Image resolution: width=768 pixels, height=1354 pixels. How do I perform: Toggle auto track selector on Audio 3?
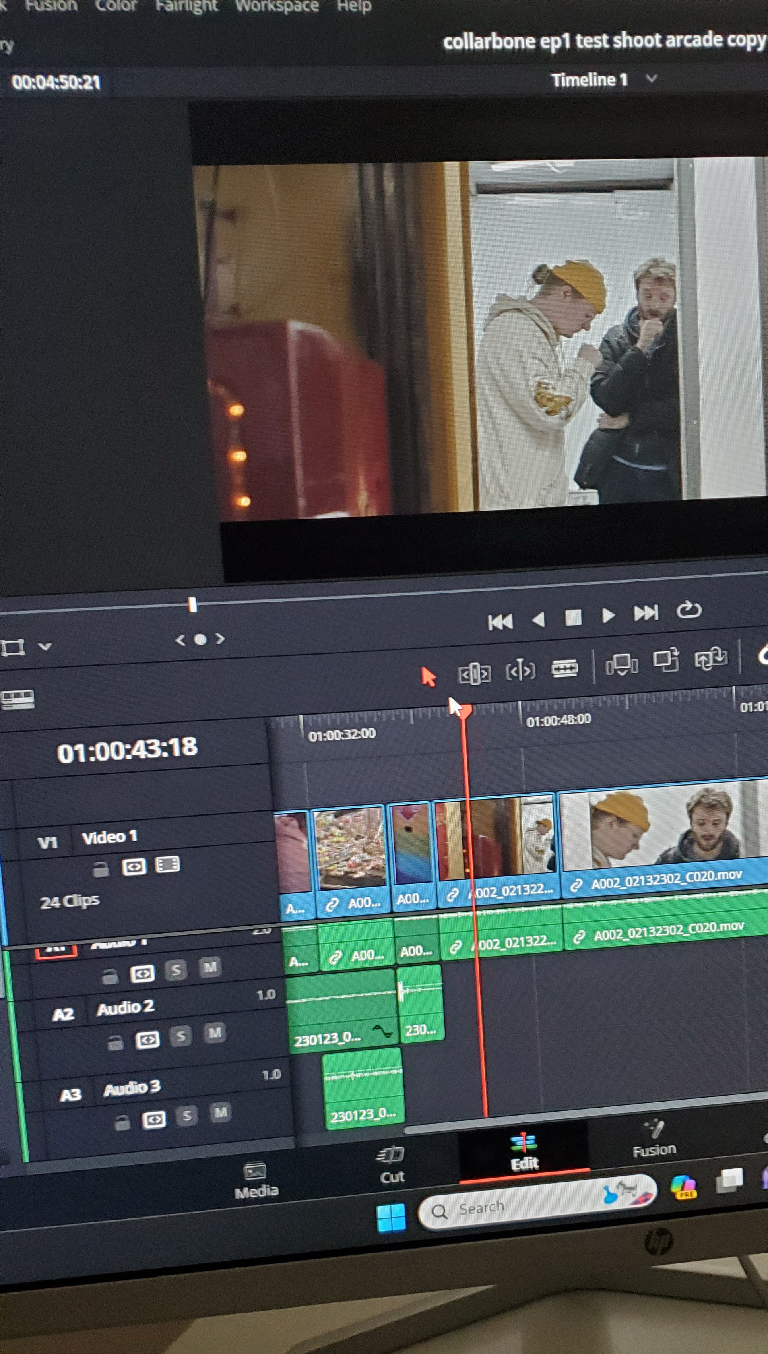pyautogui.click(x=155, y=1119)
